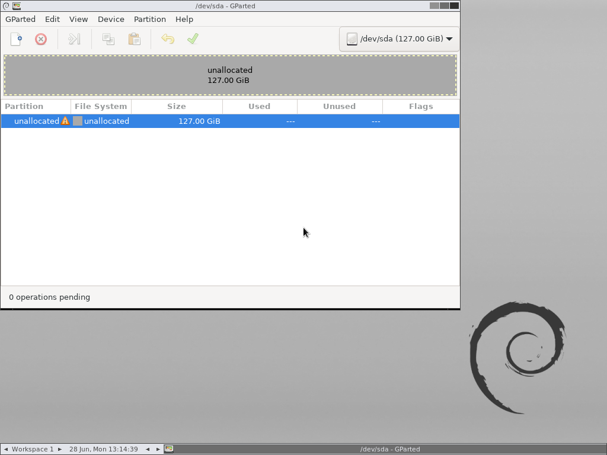
Task: Click the Undo last operation arrow icon
Action: [168, 39]
